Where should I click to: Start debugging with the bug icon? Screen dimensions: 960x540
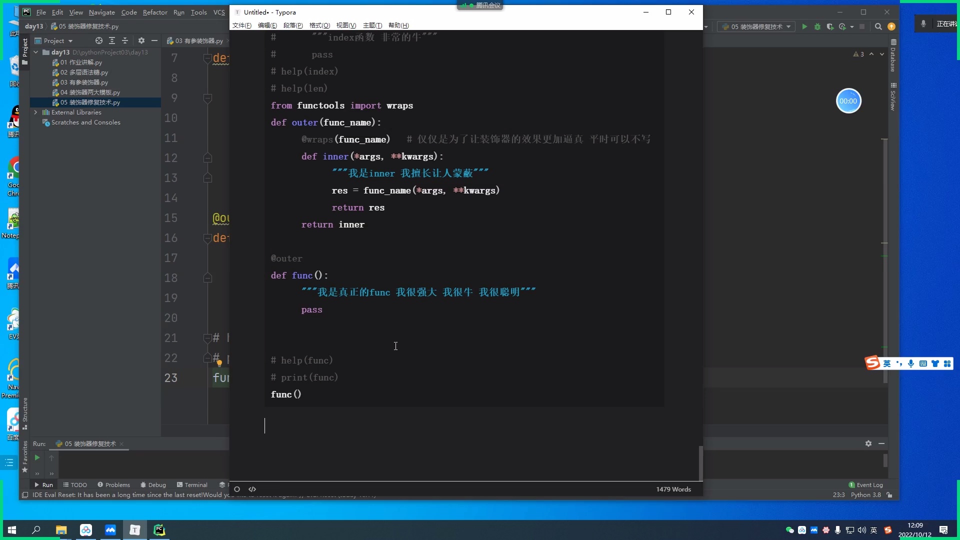[x=817, y=26]
